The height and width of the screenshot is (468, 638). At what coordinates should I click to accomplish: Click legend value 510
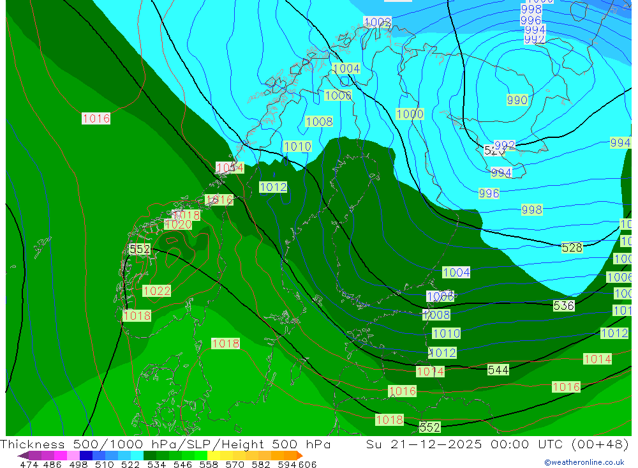tap(104, 464)
